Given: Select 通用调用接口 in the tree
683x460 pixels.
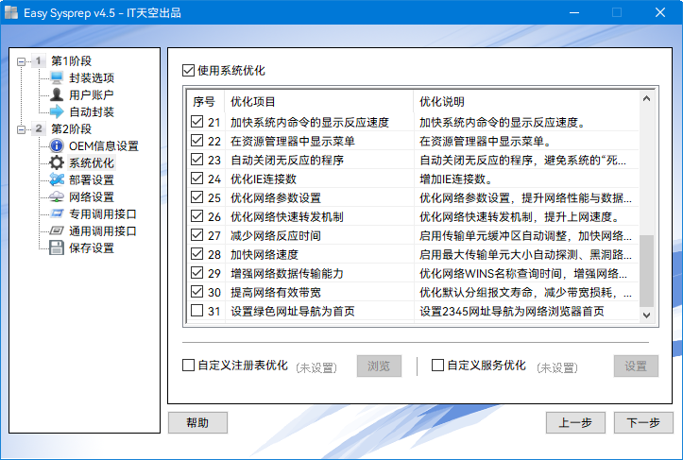Looking at the screenshot, I should pos(102,230).
